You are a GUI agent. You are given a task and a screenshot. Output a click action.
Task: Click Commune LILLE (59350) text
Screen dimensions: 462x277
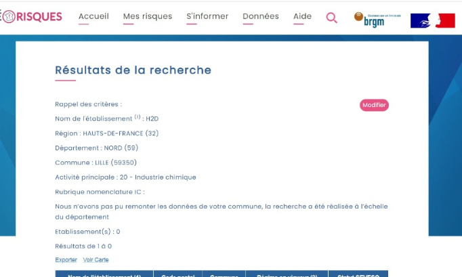tap(96, 163)
